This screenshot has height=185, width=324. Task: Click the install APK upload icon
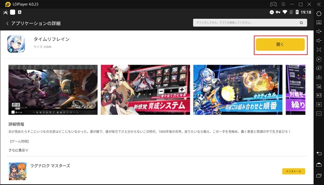319,77
